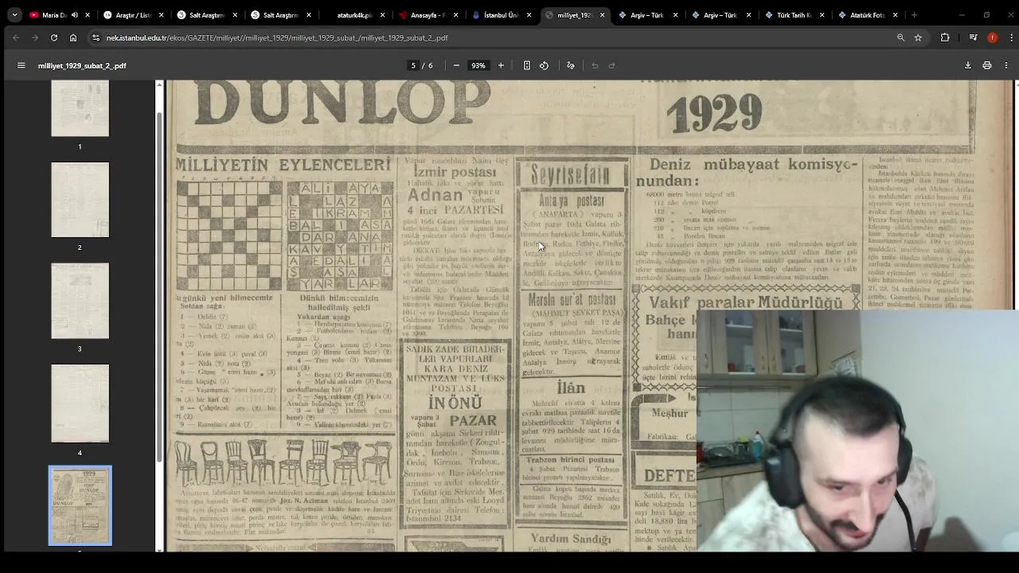This screenshot has height=573, width=1019.
Task: Bookmark this page with the star
Action: coord(918,37)
